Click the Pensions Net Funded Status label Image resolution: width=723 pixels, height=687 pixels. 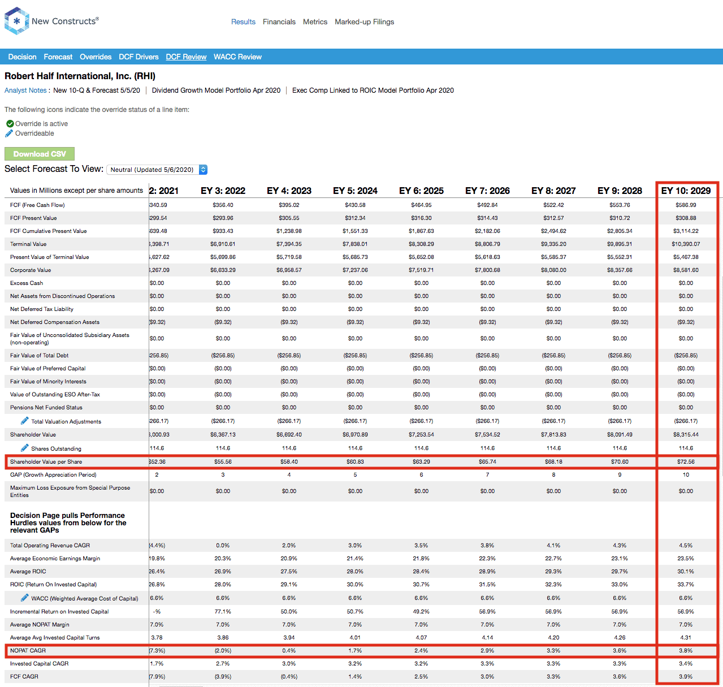[46, 407]
